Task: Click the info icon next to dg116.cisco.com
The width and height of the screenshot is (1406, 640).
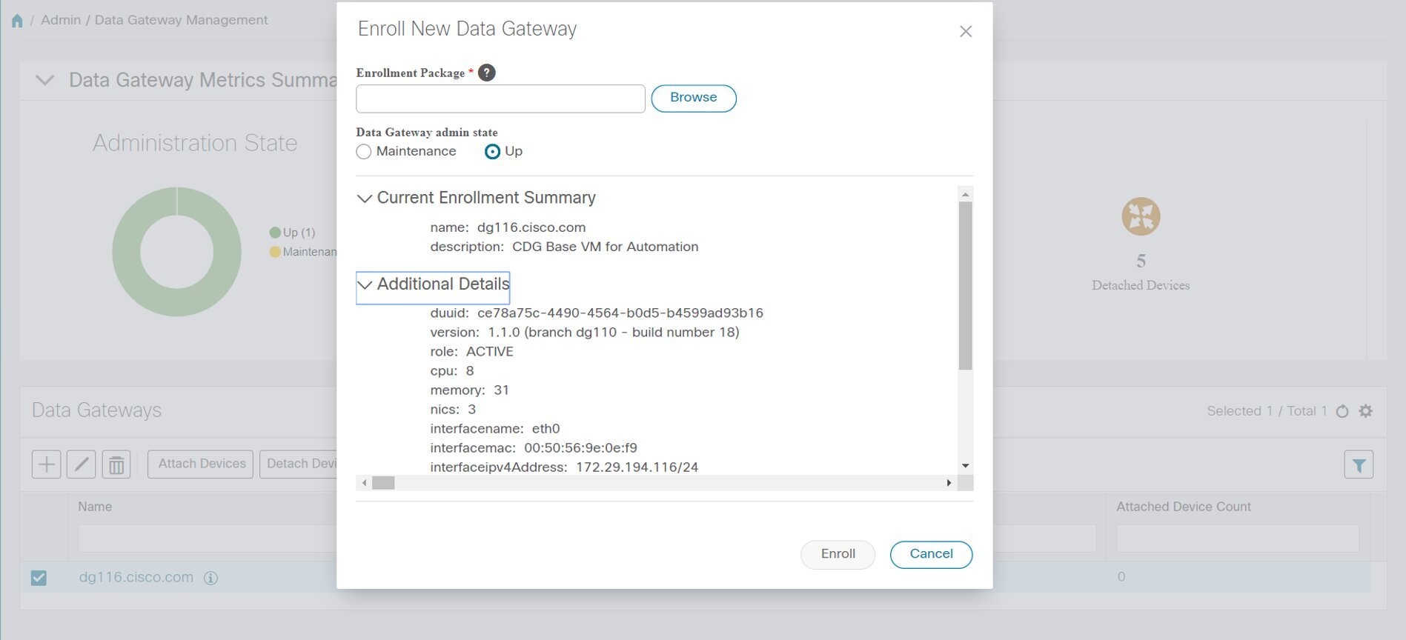Action: click(x=211, y=578)
